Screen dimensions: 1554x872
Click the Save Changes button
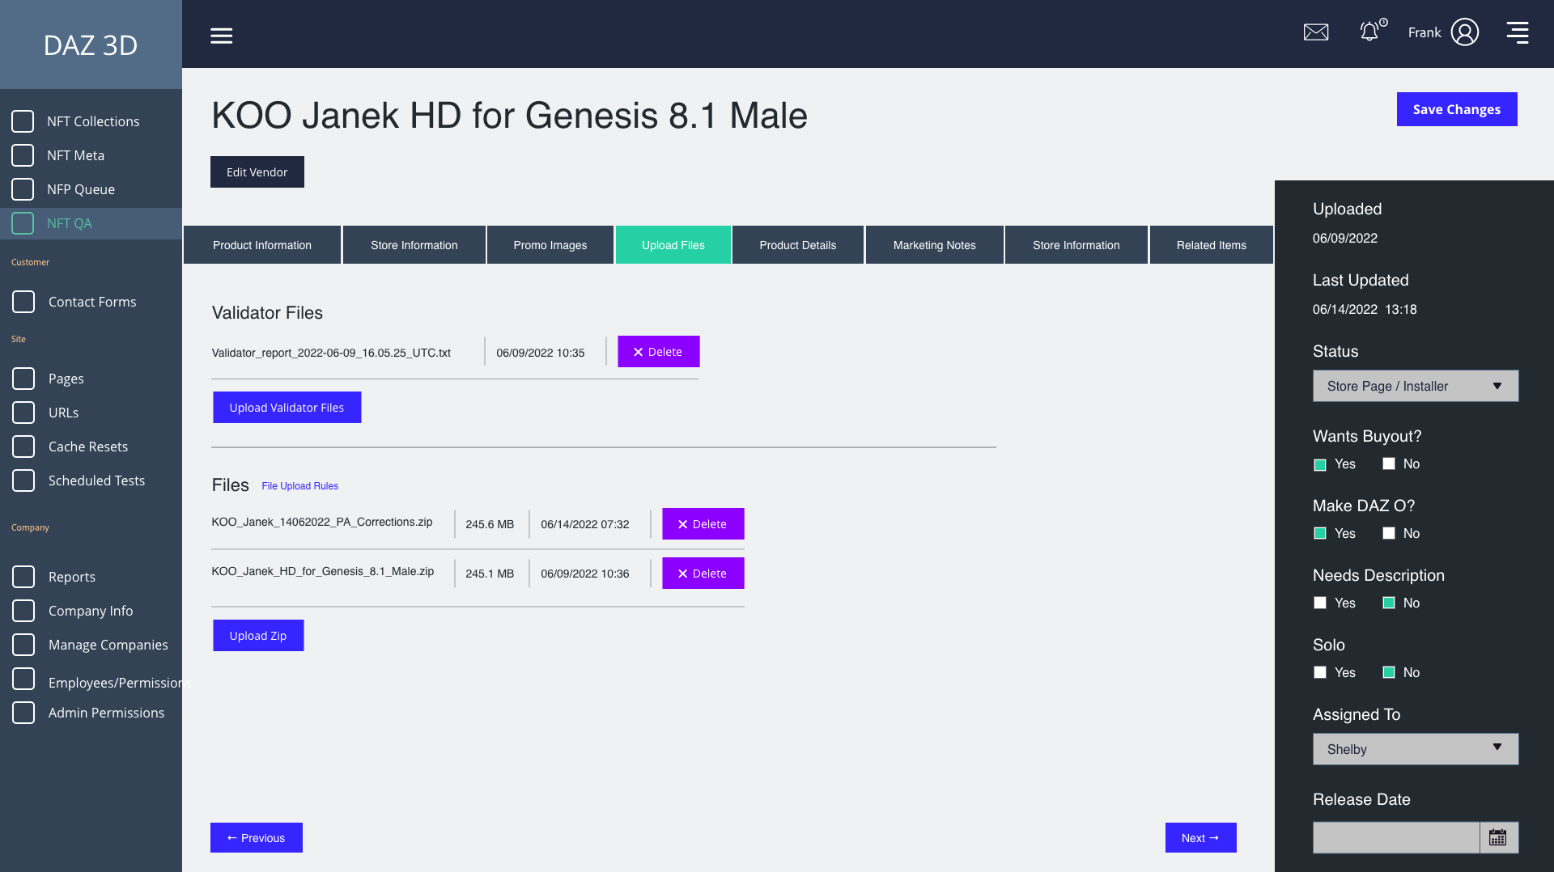1457,109
